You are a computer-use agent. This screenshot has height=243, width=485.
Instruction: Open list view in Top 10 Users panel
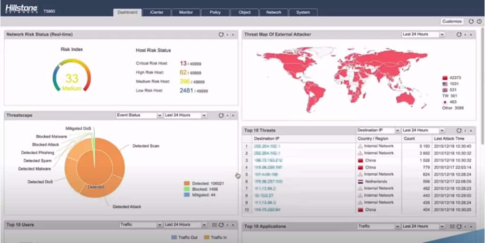(214, 225)
